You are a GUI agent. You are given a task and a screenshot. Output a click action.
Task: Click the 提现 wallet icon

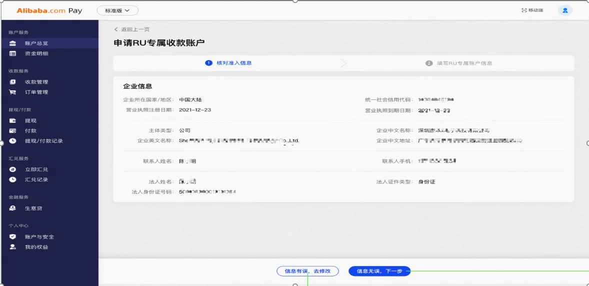(x=13, y=120)
